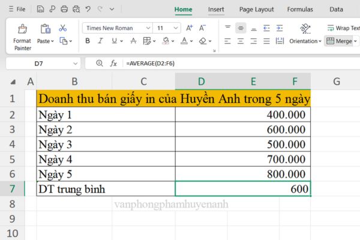This screenshot has width=360, height=240.
Task: Switch to the Home tab
Action: [183, 10]
